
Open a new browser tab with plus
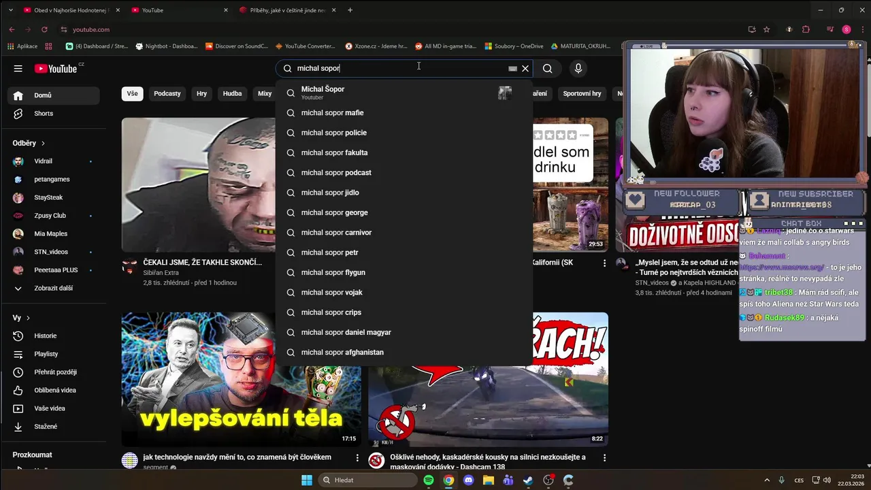coord(350,10)
